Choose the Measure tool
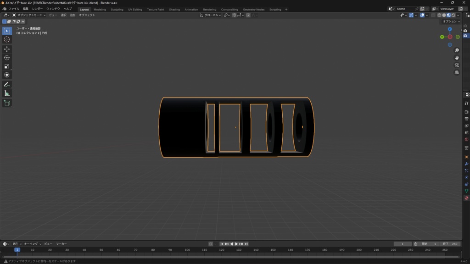This screenshot has height=264, width=470. 7,93
